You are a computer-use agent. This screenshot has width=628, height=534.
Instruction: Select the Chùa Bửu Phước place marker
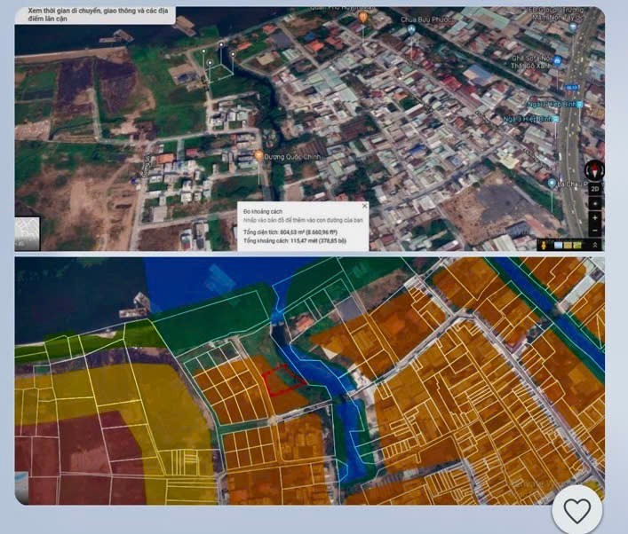pos(410,29)
